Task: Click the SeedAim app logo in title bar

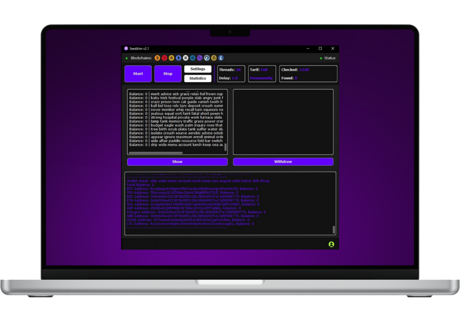Action: [126, 48]
